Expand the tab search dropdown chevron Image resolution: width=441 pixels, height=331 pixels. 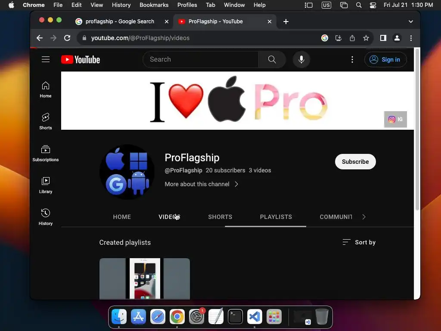pyautogui.click(x=410, y=22)
